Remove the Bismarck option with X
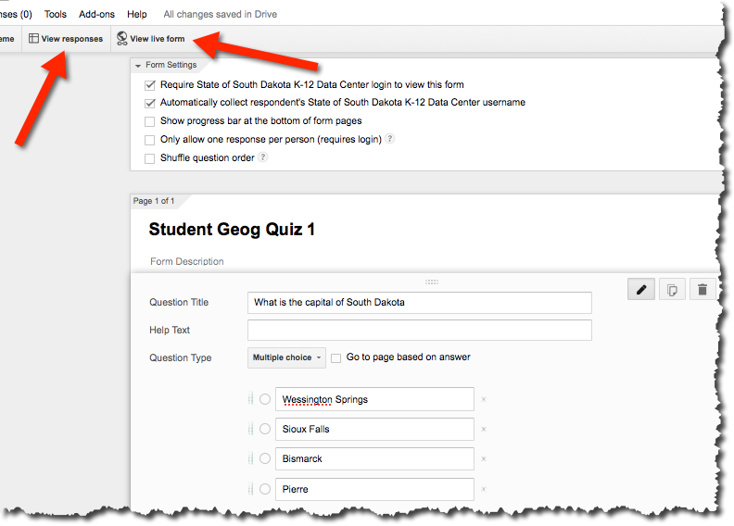 (484, 459)
